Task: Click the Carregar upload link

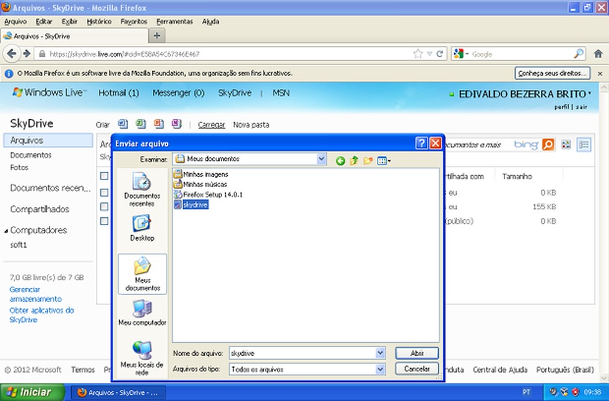Action: [x=210, y=124]
